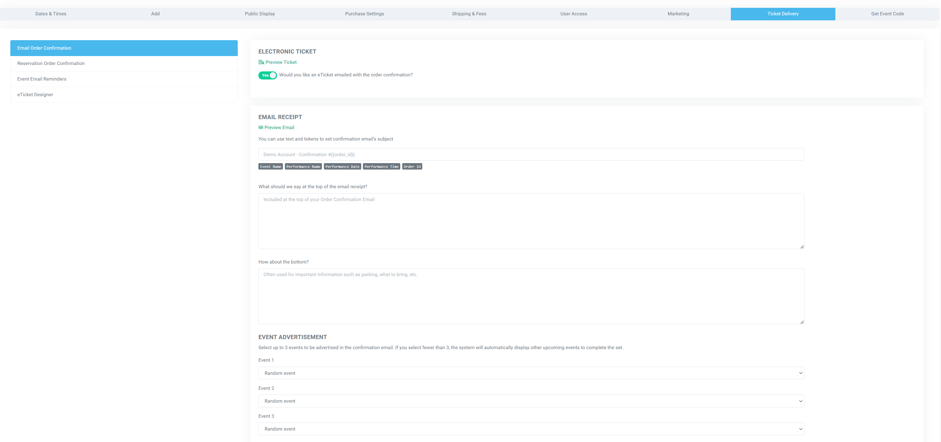Switch to the Purchase Settings tab

pyautogui.click(x=364, y=14)
